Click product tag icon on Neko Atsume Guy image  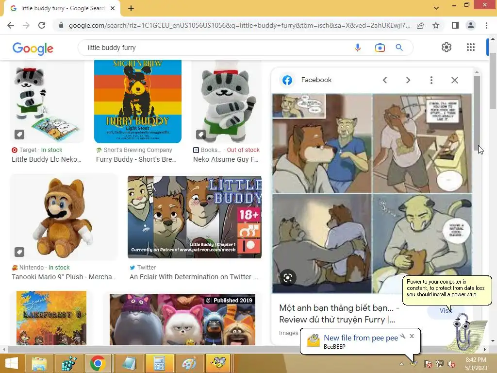point(200,135)
